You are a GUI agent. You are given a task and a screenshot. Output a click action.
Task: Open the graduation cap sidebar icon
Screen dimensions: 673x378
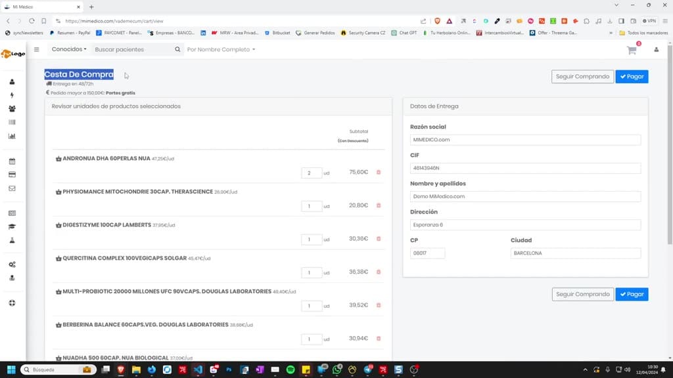pos(12,226)
